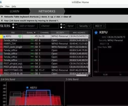Open the Help menu
This screenshot has width=128, height=106.
pyautogui.click(x=14, y=6)
